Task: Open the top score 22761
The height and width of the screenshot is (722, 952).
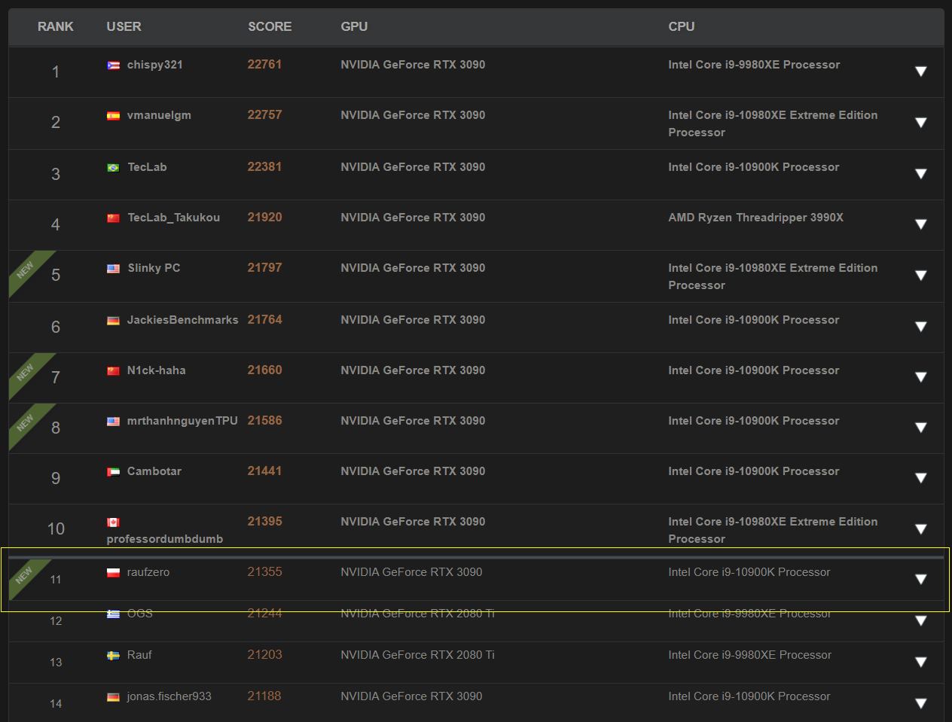Action: [264, 65]
